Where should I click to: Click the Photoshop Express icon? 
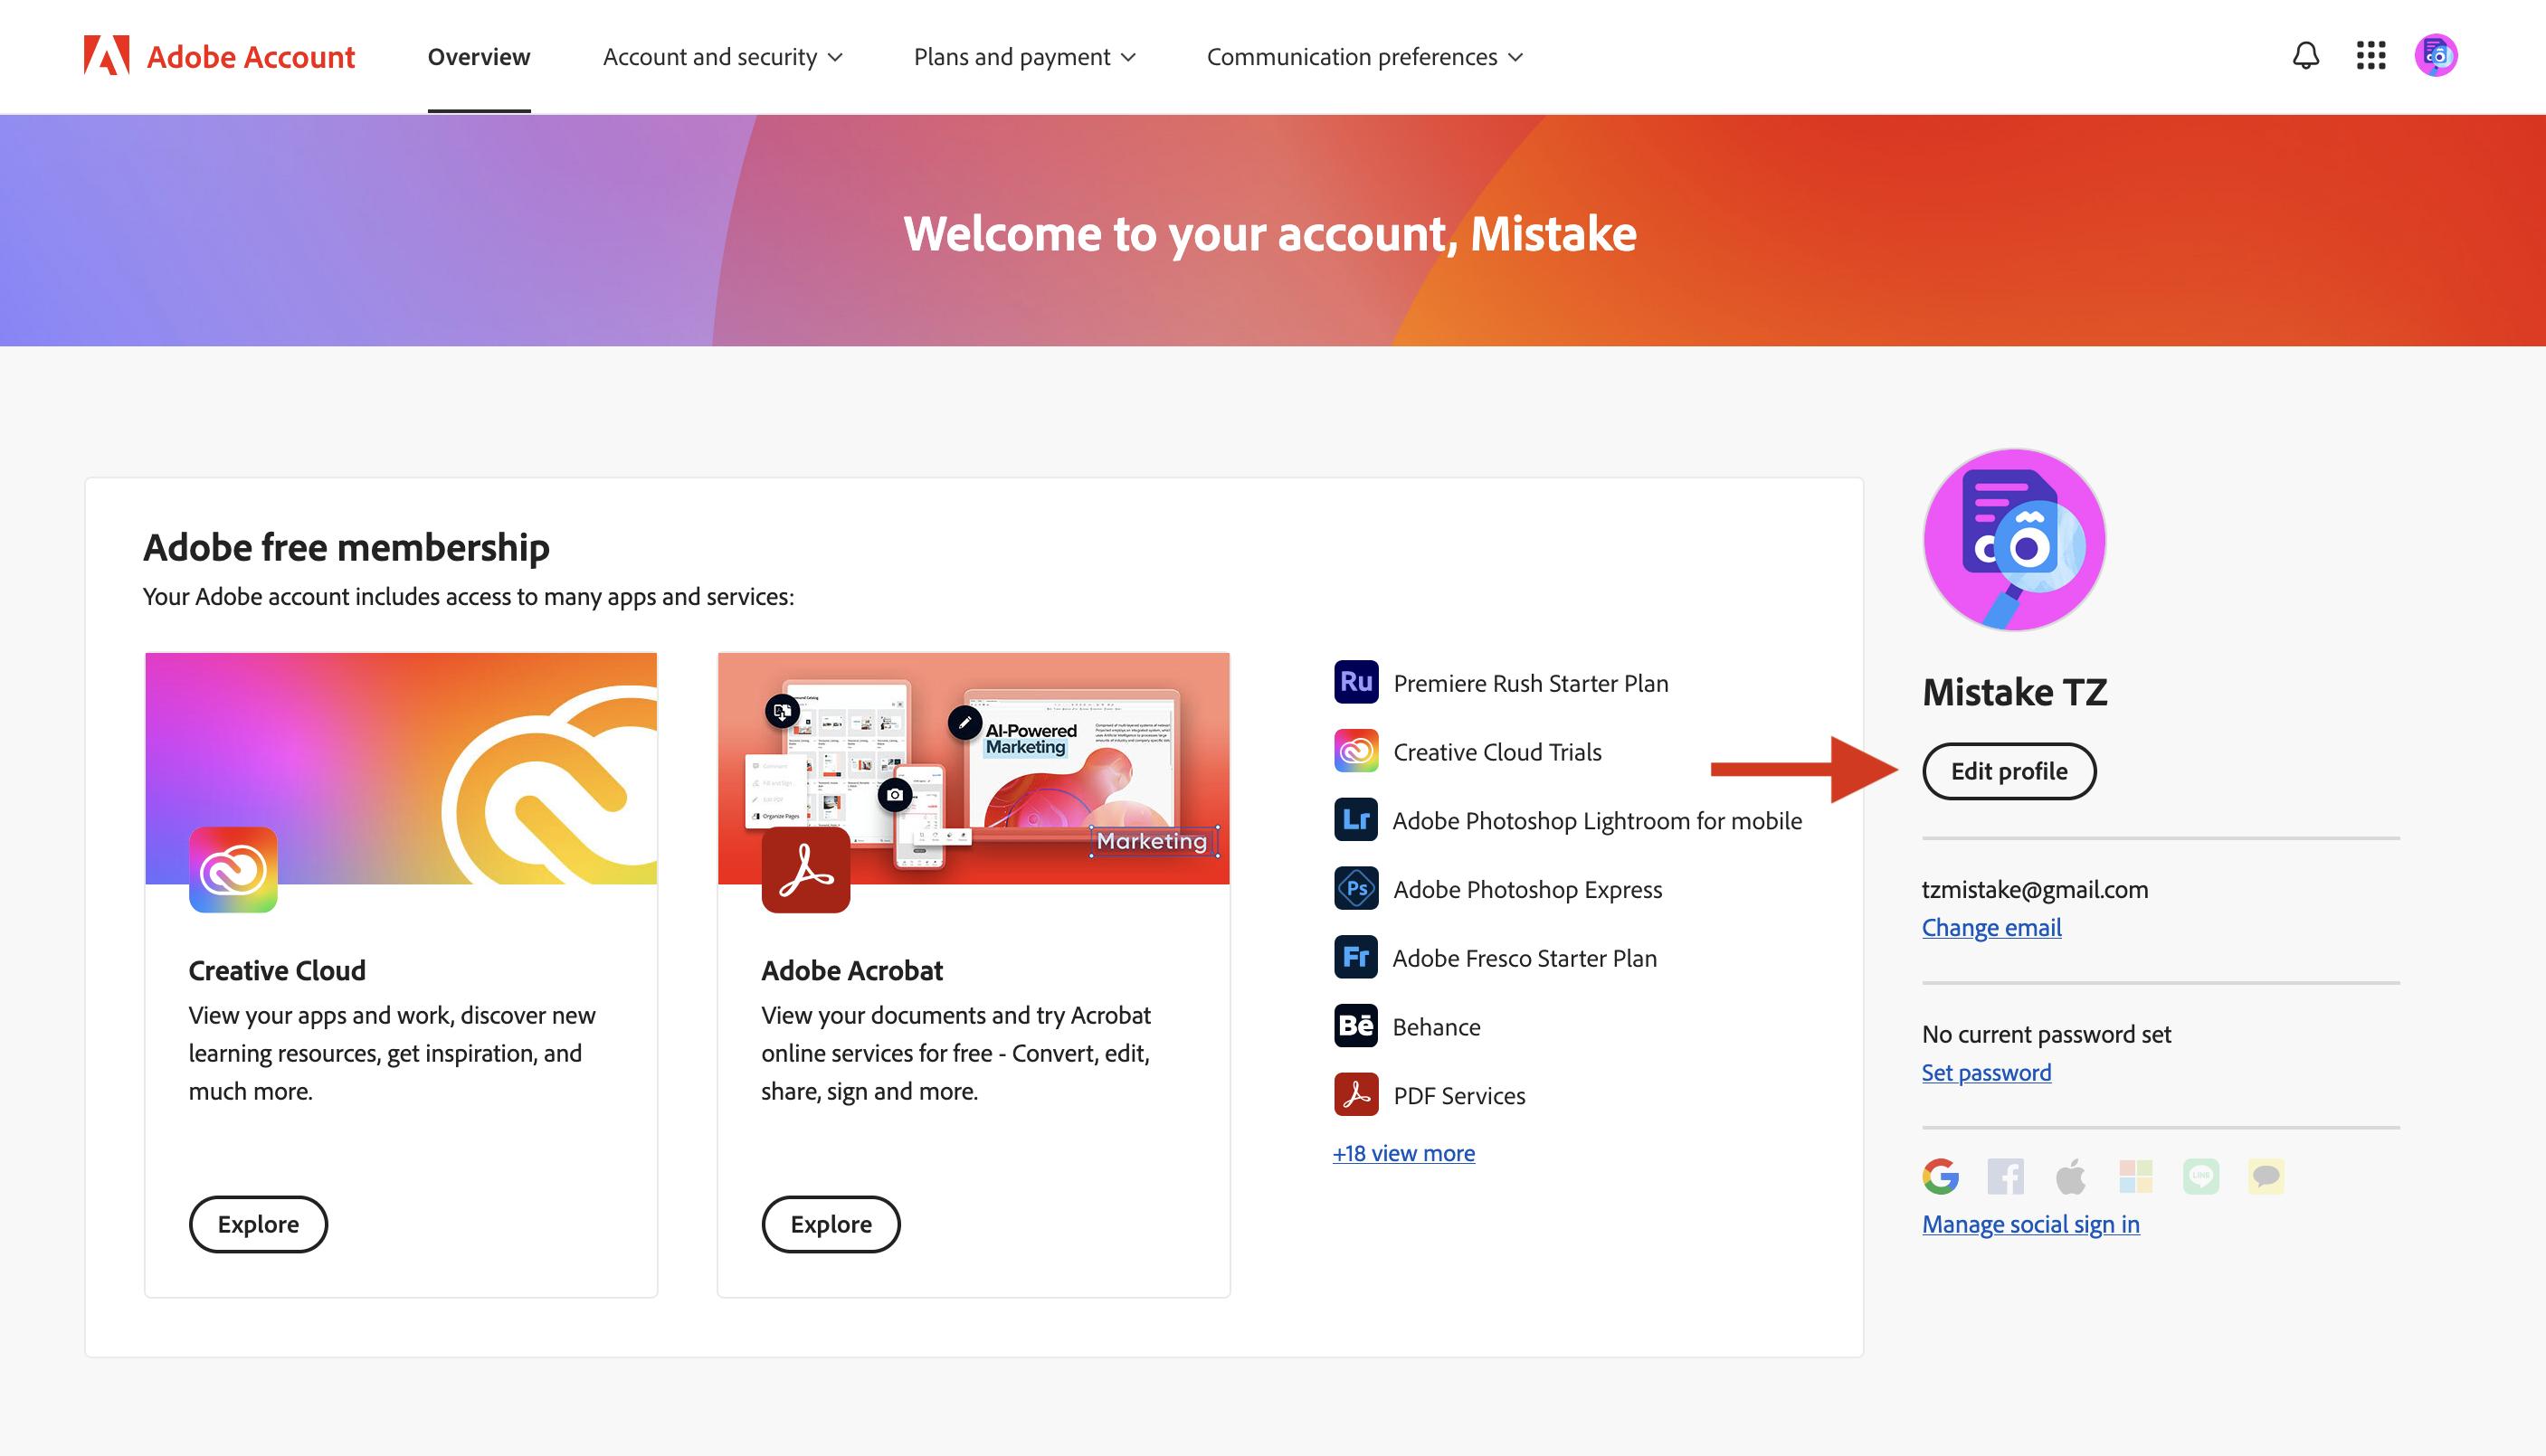click(1355, 888)
